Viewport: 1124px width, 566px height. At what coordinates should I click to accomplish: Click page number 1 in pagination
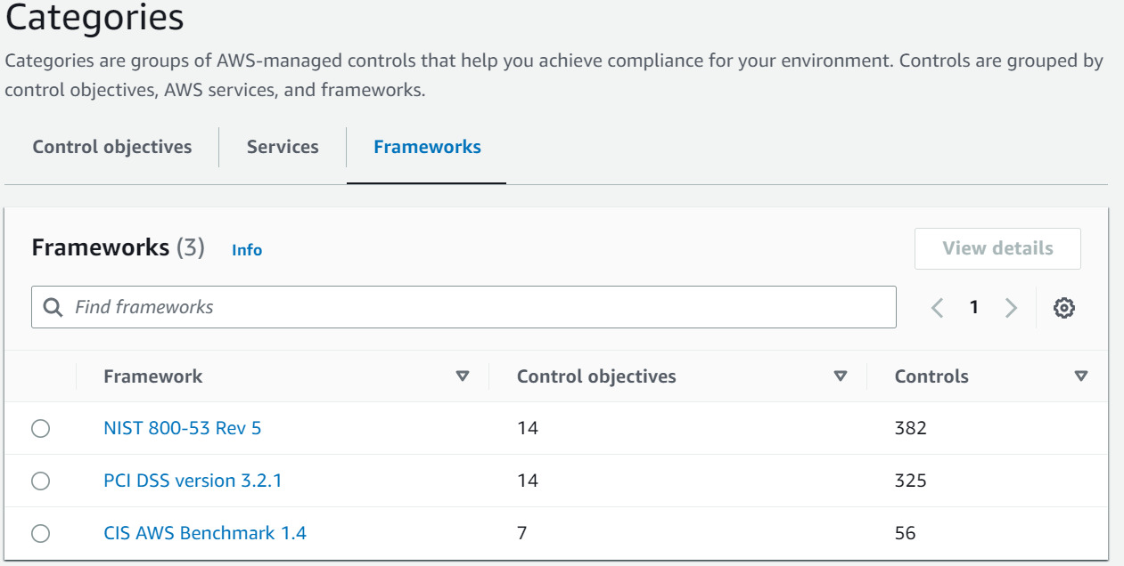(x=974, y=307)
